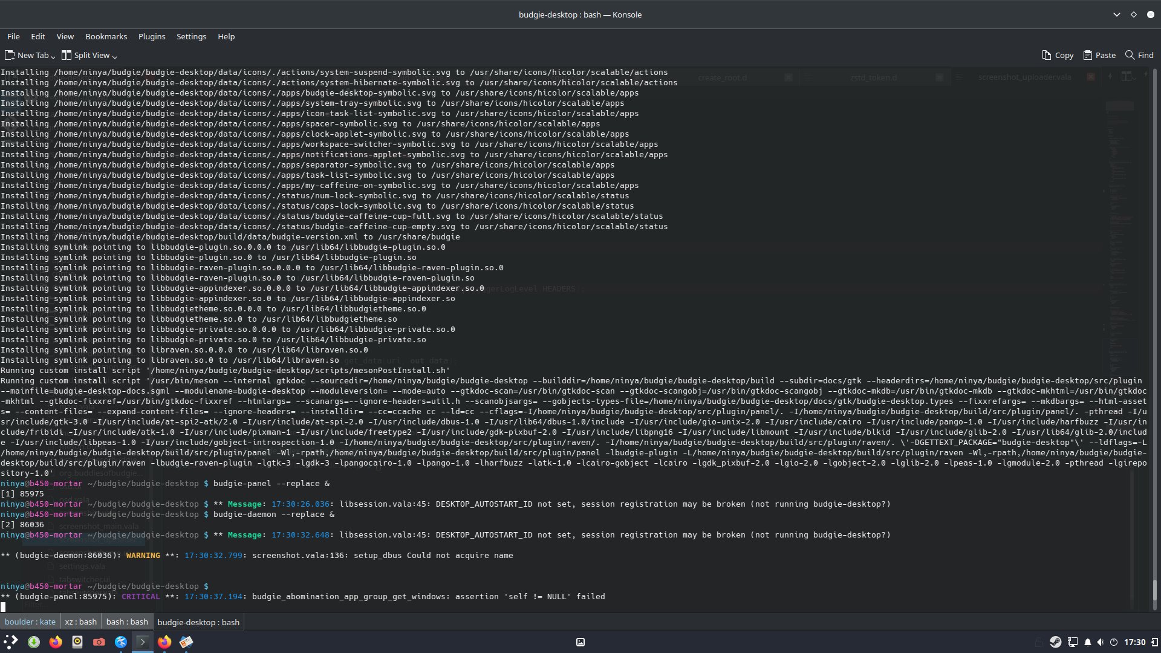
Task: Open the power session tray icon
Action: 1114,642
